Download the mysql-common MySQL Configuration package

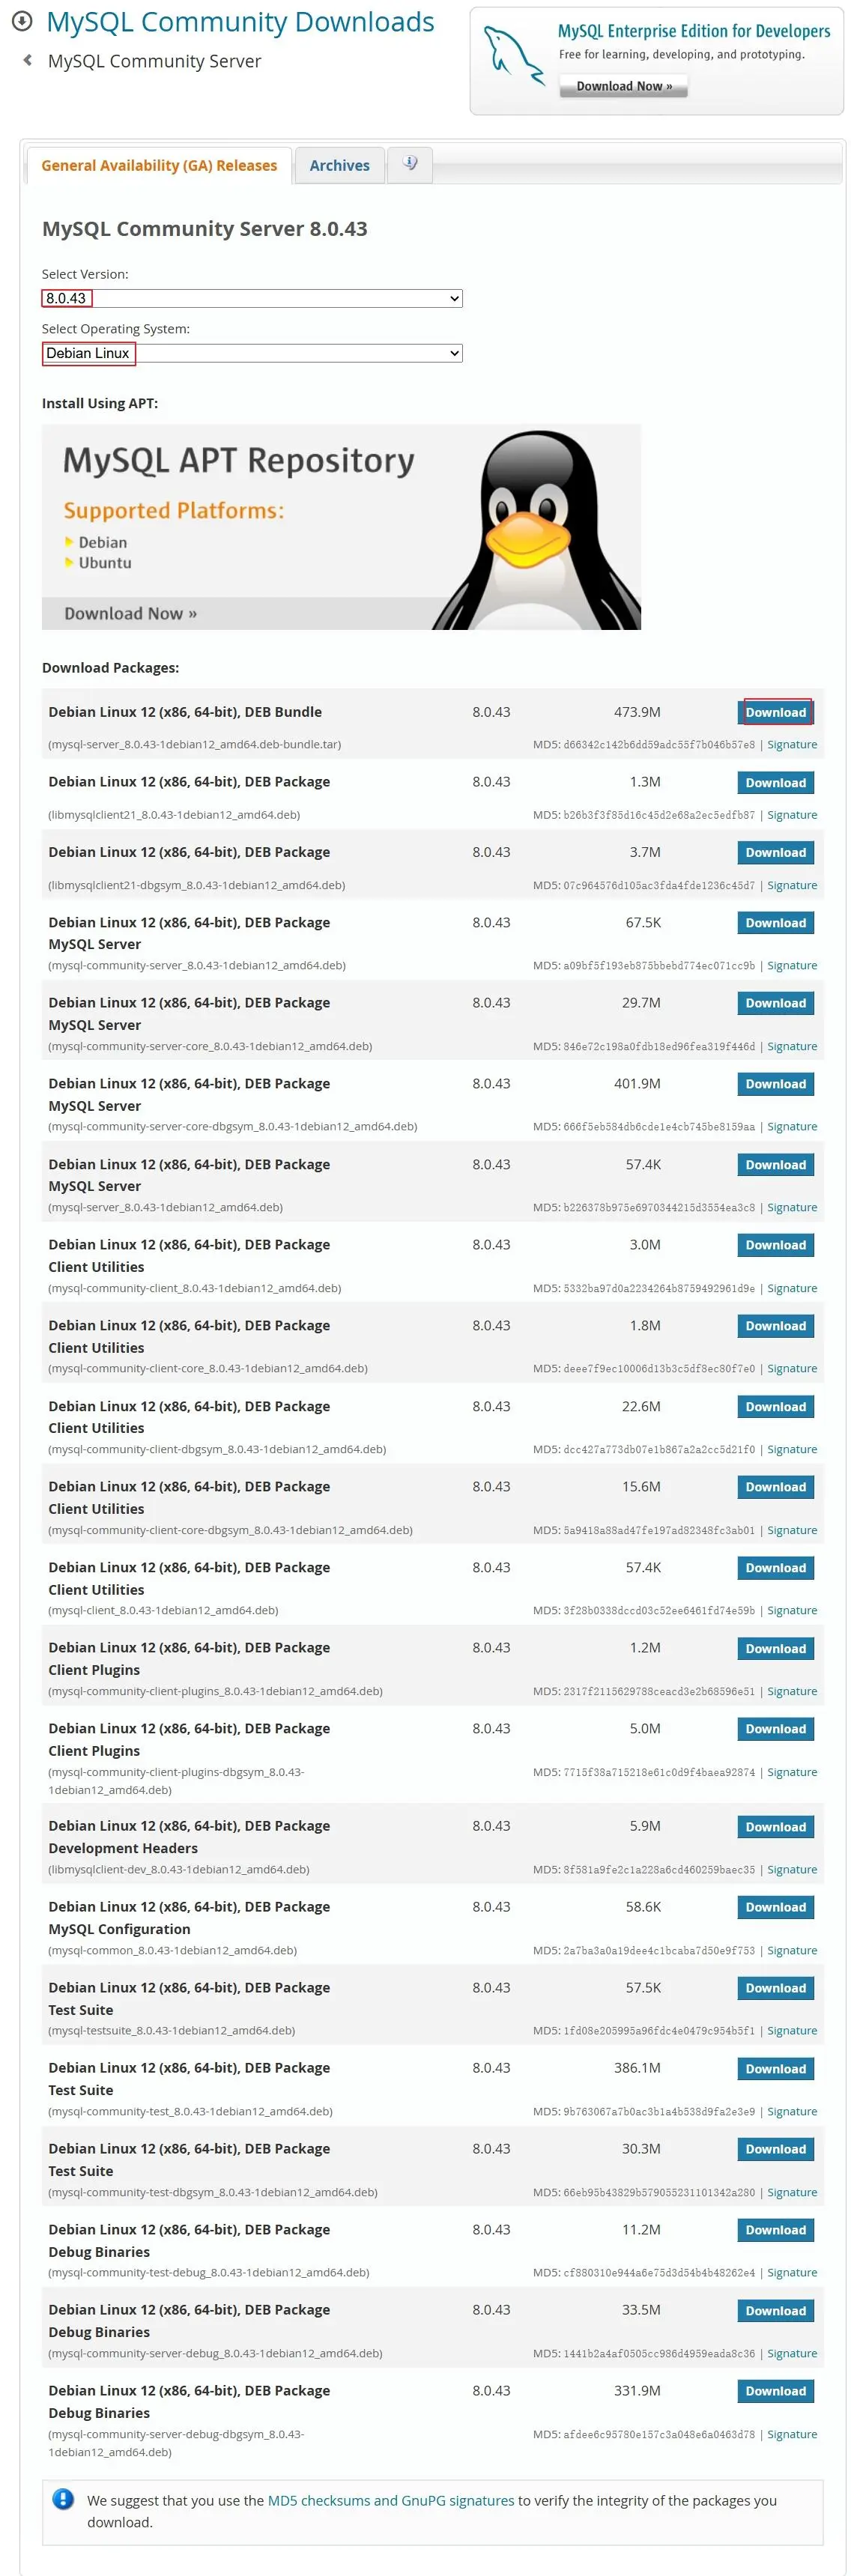pyautogui.click(x=775, y=1906)
